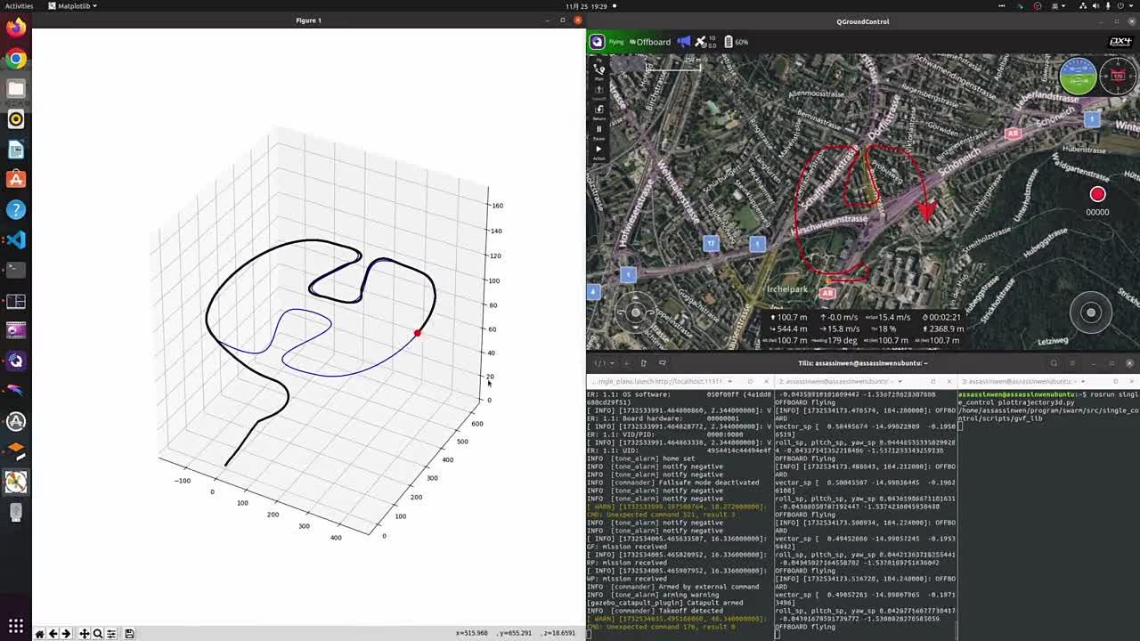Screen dimensions: 1140x641
Task: Activate the Matplotlib zoom-to-rectangle tool
Action: click(98, 634)
